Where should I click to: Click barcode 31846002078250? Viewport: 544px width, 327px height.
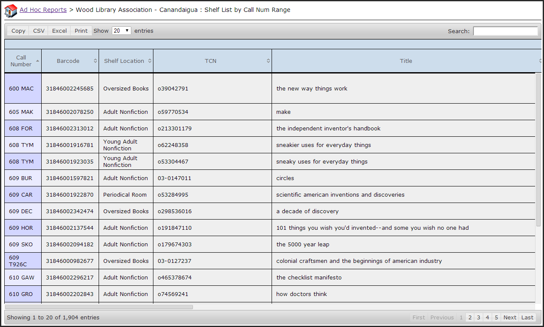click(70, 112)
